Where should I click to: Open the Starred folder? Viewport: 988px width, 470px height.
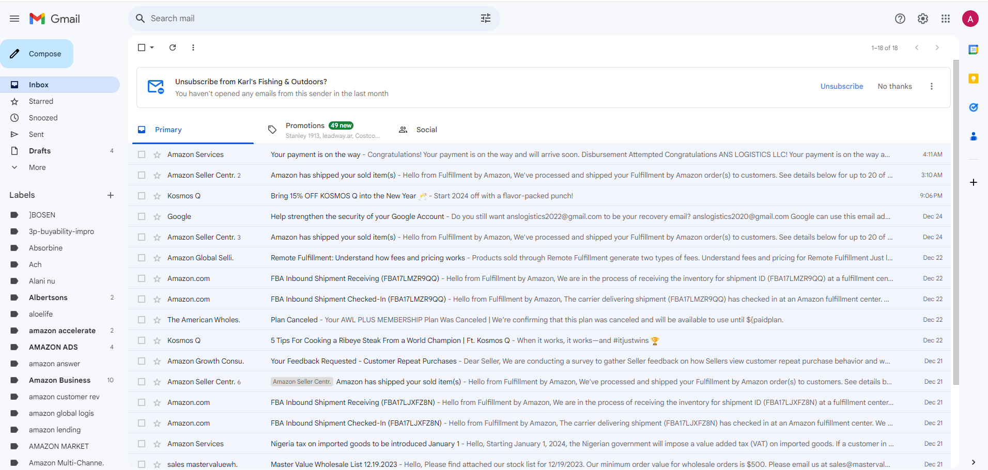pos(60,101)
